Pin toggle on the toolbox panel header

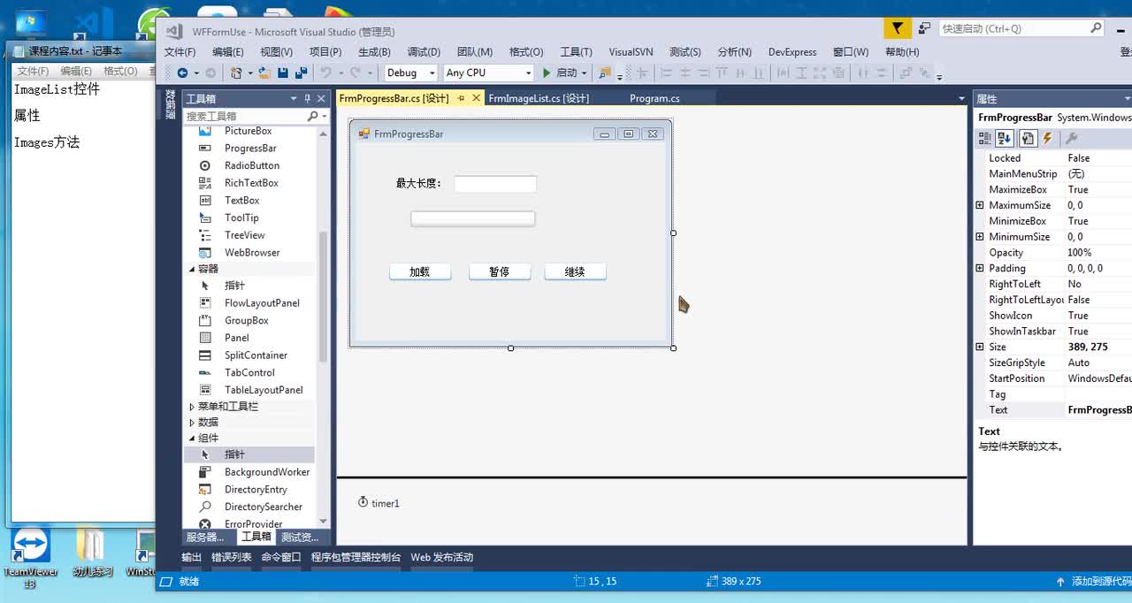click(x=308, y=98)
